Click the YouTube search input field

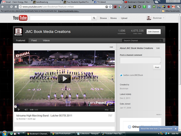pos(61,18)
